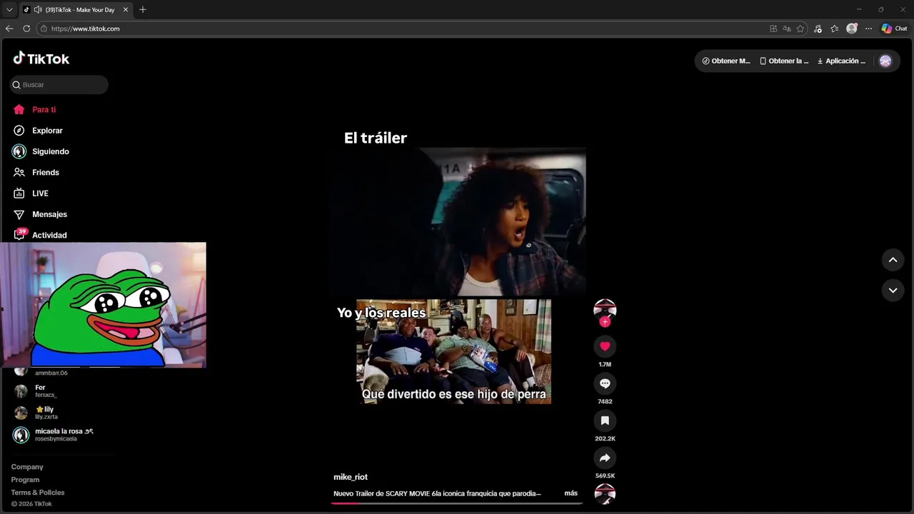Screen dimensions: 914x514
Task: Click the Buscar search field
Action: (x=59, y=84)
